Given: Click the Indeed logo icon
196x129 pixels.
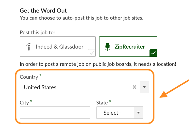Looking at the screenshot, I should coord(29,47).
